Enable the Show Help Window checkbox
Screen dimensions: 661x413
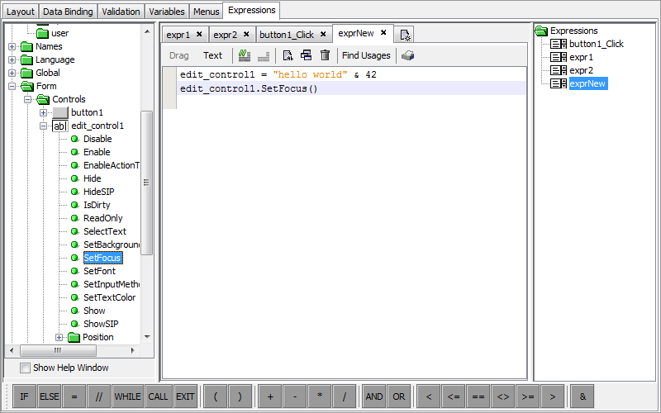click(x=25, y=368)
